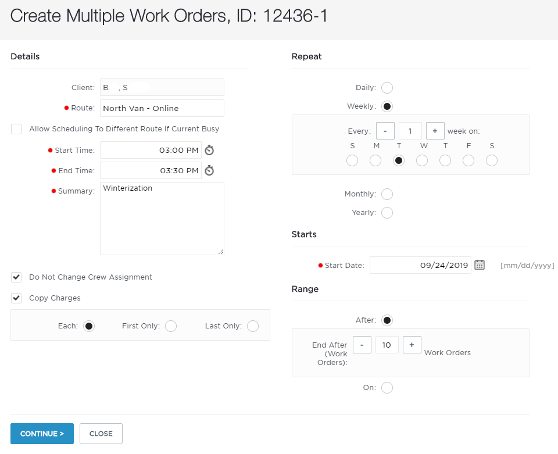Choose the Yearly repeat option
The height and width of the screenshot is (454, 558).
point(387,213)
